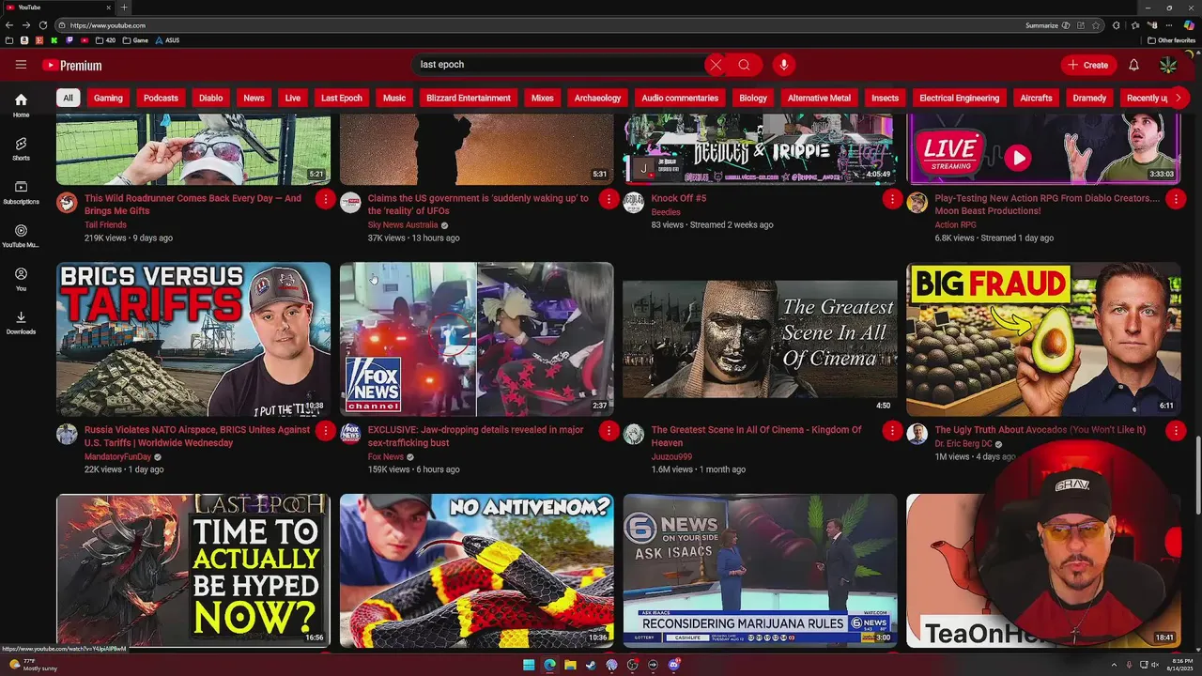The image size is (1202, 676).
Task: Open options menu for Wild Roadrunner video
Action: coord(325,199)
